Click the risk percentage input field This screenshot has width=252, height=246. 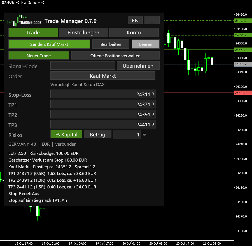point(127,134)
